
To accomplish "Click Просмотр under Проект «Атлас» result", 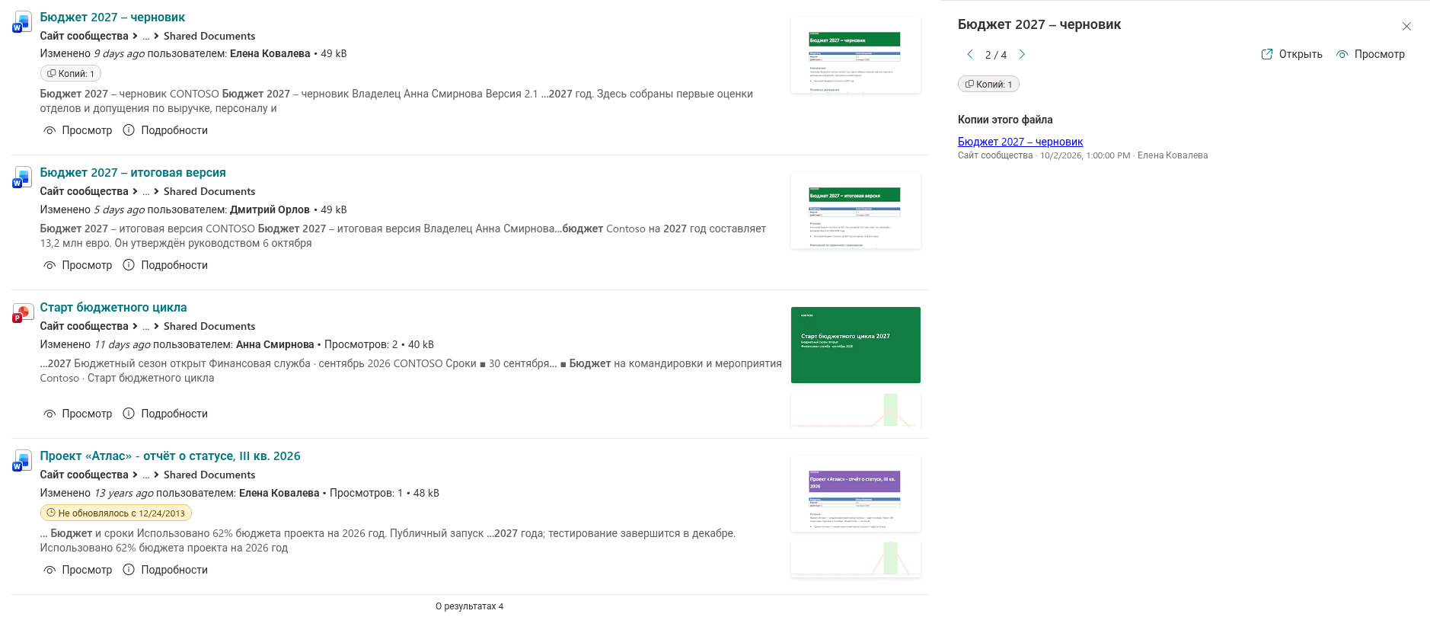I will click(x=78, y=570).
